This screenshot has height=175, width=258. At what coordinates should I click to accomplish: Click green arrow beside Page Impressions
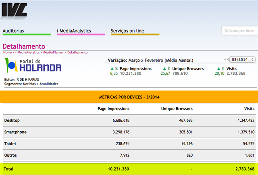112,69
